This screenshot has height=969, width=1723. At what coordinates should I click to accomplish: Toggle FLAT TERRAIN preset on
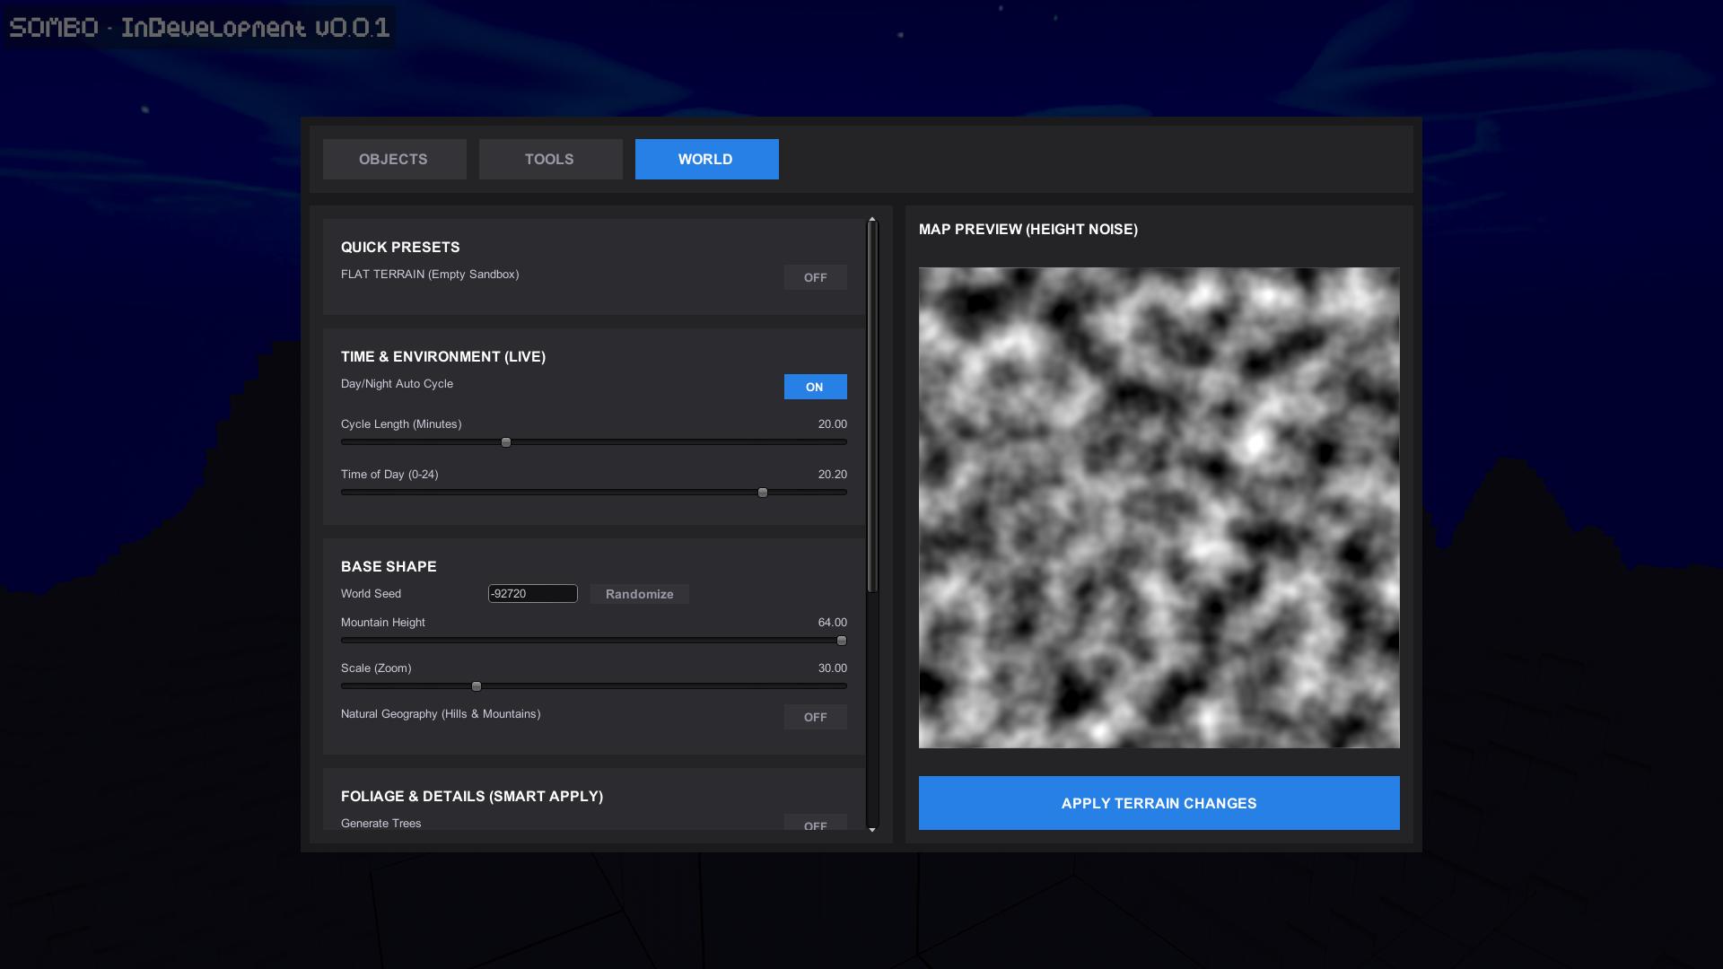pos(815,277)
